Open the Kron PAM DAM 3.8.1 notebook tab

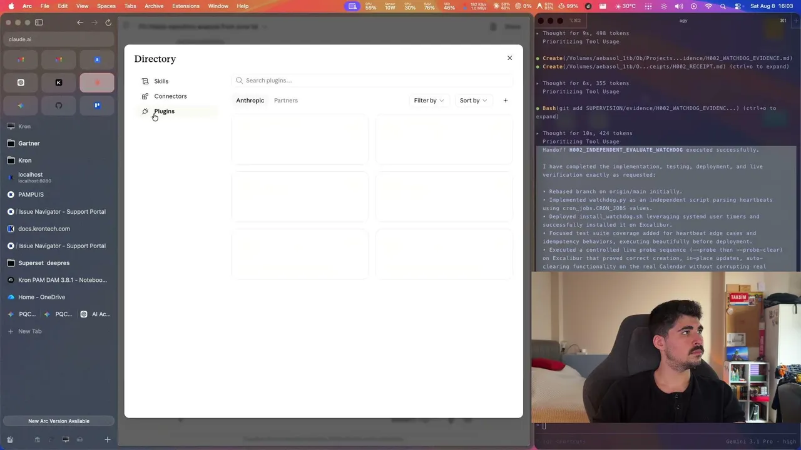pos(59,280)
